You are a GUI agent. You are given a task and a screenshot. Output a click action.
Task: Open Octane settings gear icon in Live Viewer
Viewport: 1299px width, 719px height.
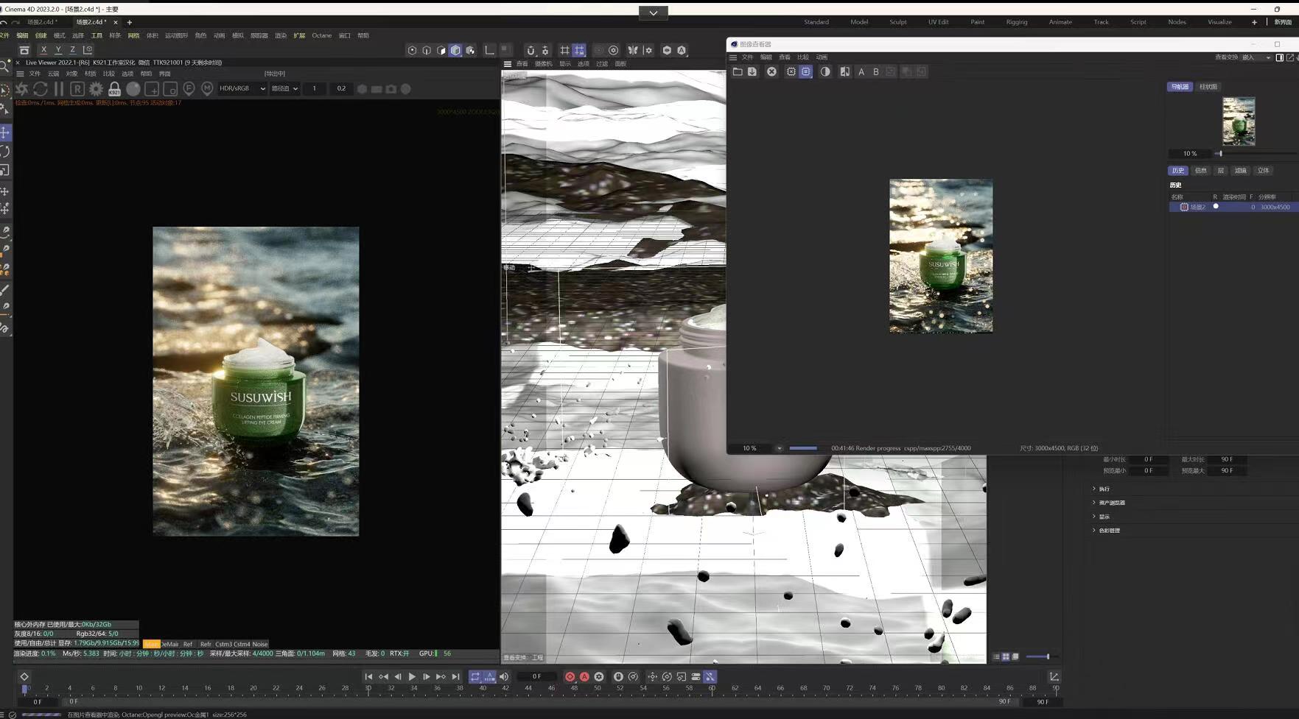[x=96, y=89]
